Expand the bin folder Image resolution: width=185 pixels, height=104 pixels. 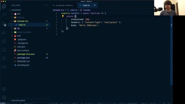[12, 14]
